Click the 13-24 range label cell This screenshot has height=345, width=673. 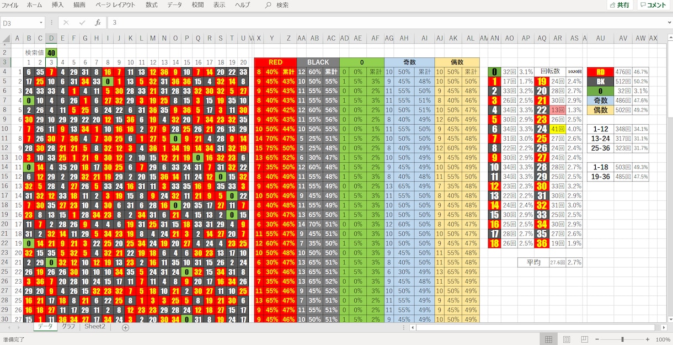(600, 139)
